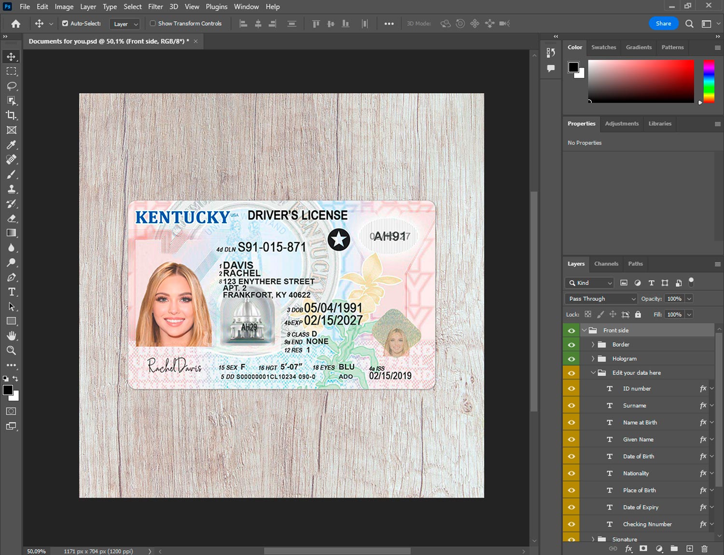Select the Lasso tool
The image size is (724, 555).
[12, 86]
